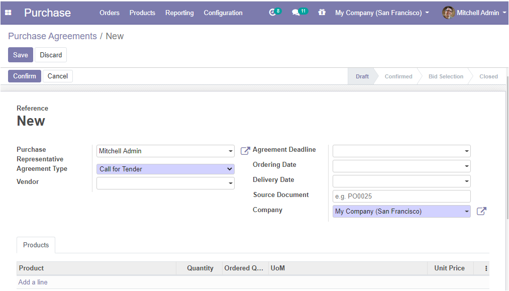
Task: Click the Cancel button
Action: point(57,76)
